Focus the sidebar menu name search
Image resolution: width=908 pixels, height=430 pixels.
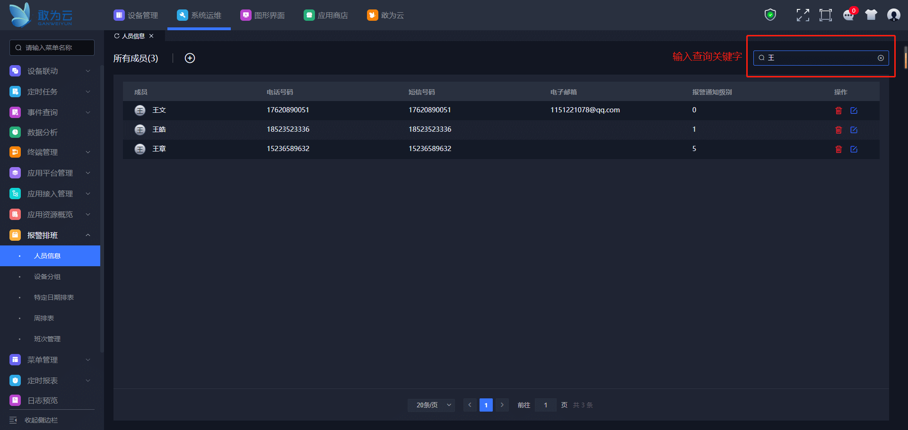coord(52,48)
